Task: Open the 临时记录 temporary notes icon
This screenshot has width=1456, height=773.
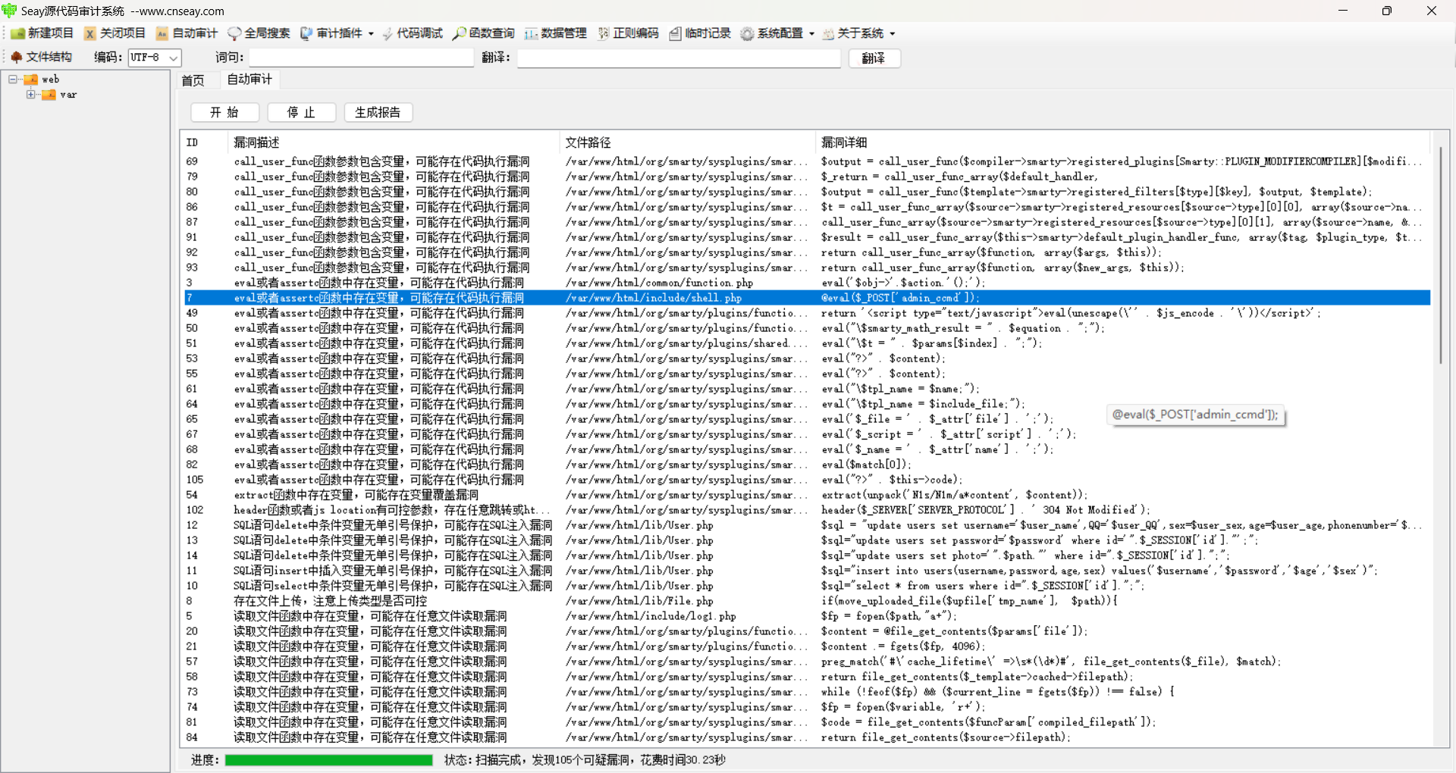Action: (x=675, y=33)
